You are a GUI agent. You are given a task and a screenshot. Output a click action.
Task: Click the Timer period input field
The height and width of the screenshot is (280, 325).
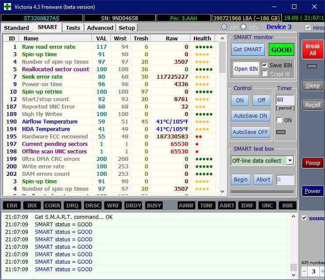(x=285, y=100)
